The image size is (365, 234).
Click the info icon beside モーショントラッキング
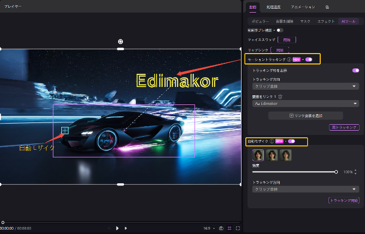(289, 59)
